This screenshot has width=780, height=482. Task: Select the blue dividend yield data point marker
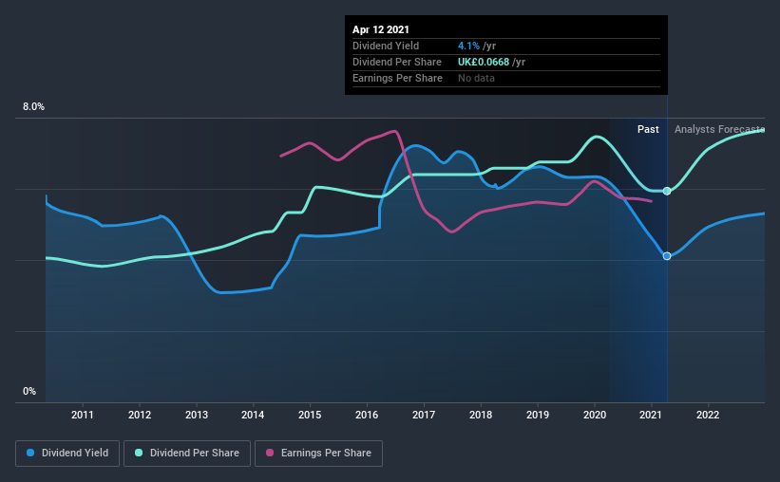(x=667, y=256)
